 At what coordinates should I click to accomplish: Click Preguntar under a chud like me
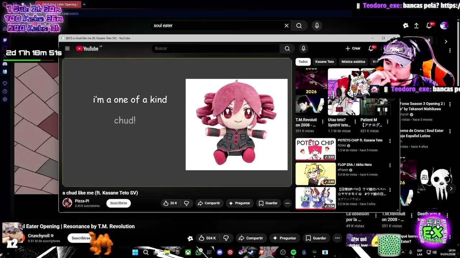(239, 203)
